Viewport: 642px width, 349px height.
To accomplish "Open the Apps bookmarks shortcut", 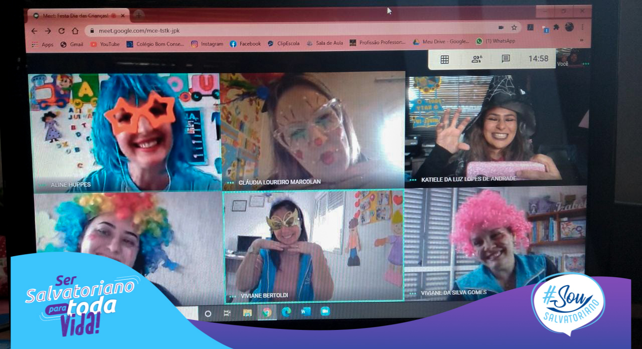I will click(43, 45).
